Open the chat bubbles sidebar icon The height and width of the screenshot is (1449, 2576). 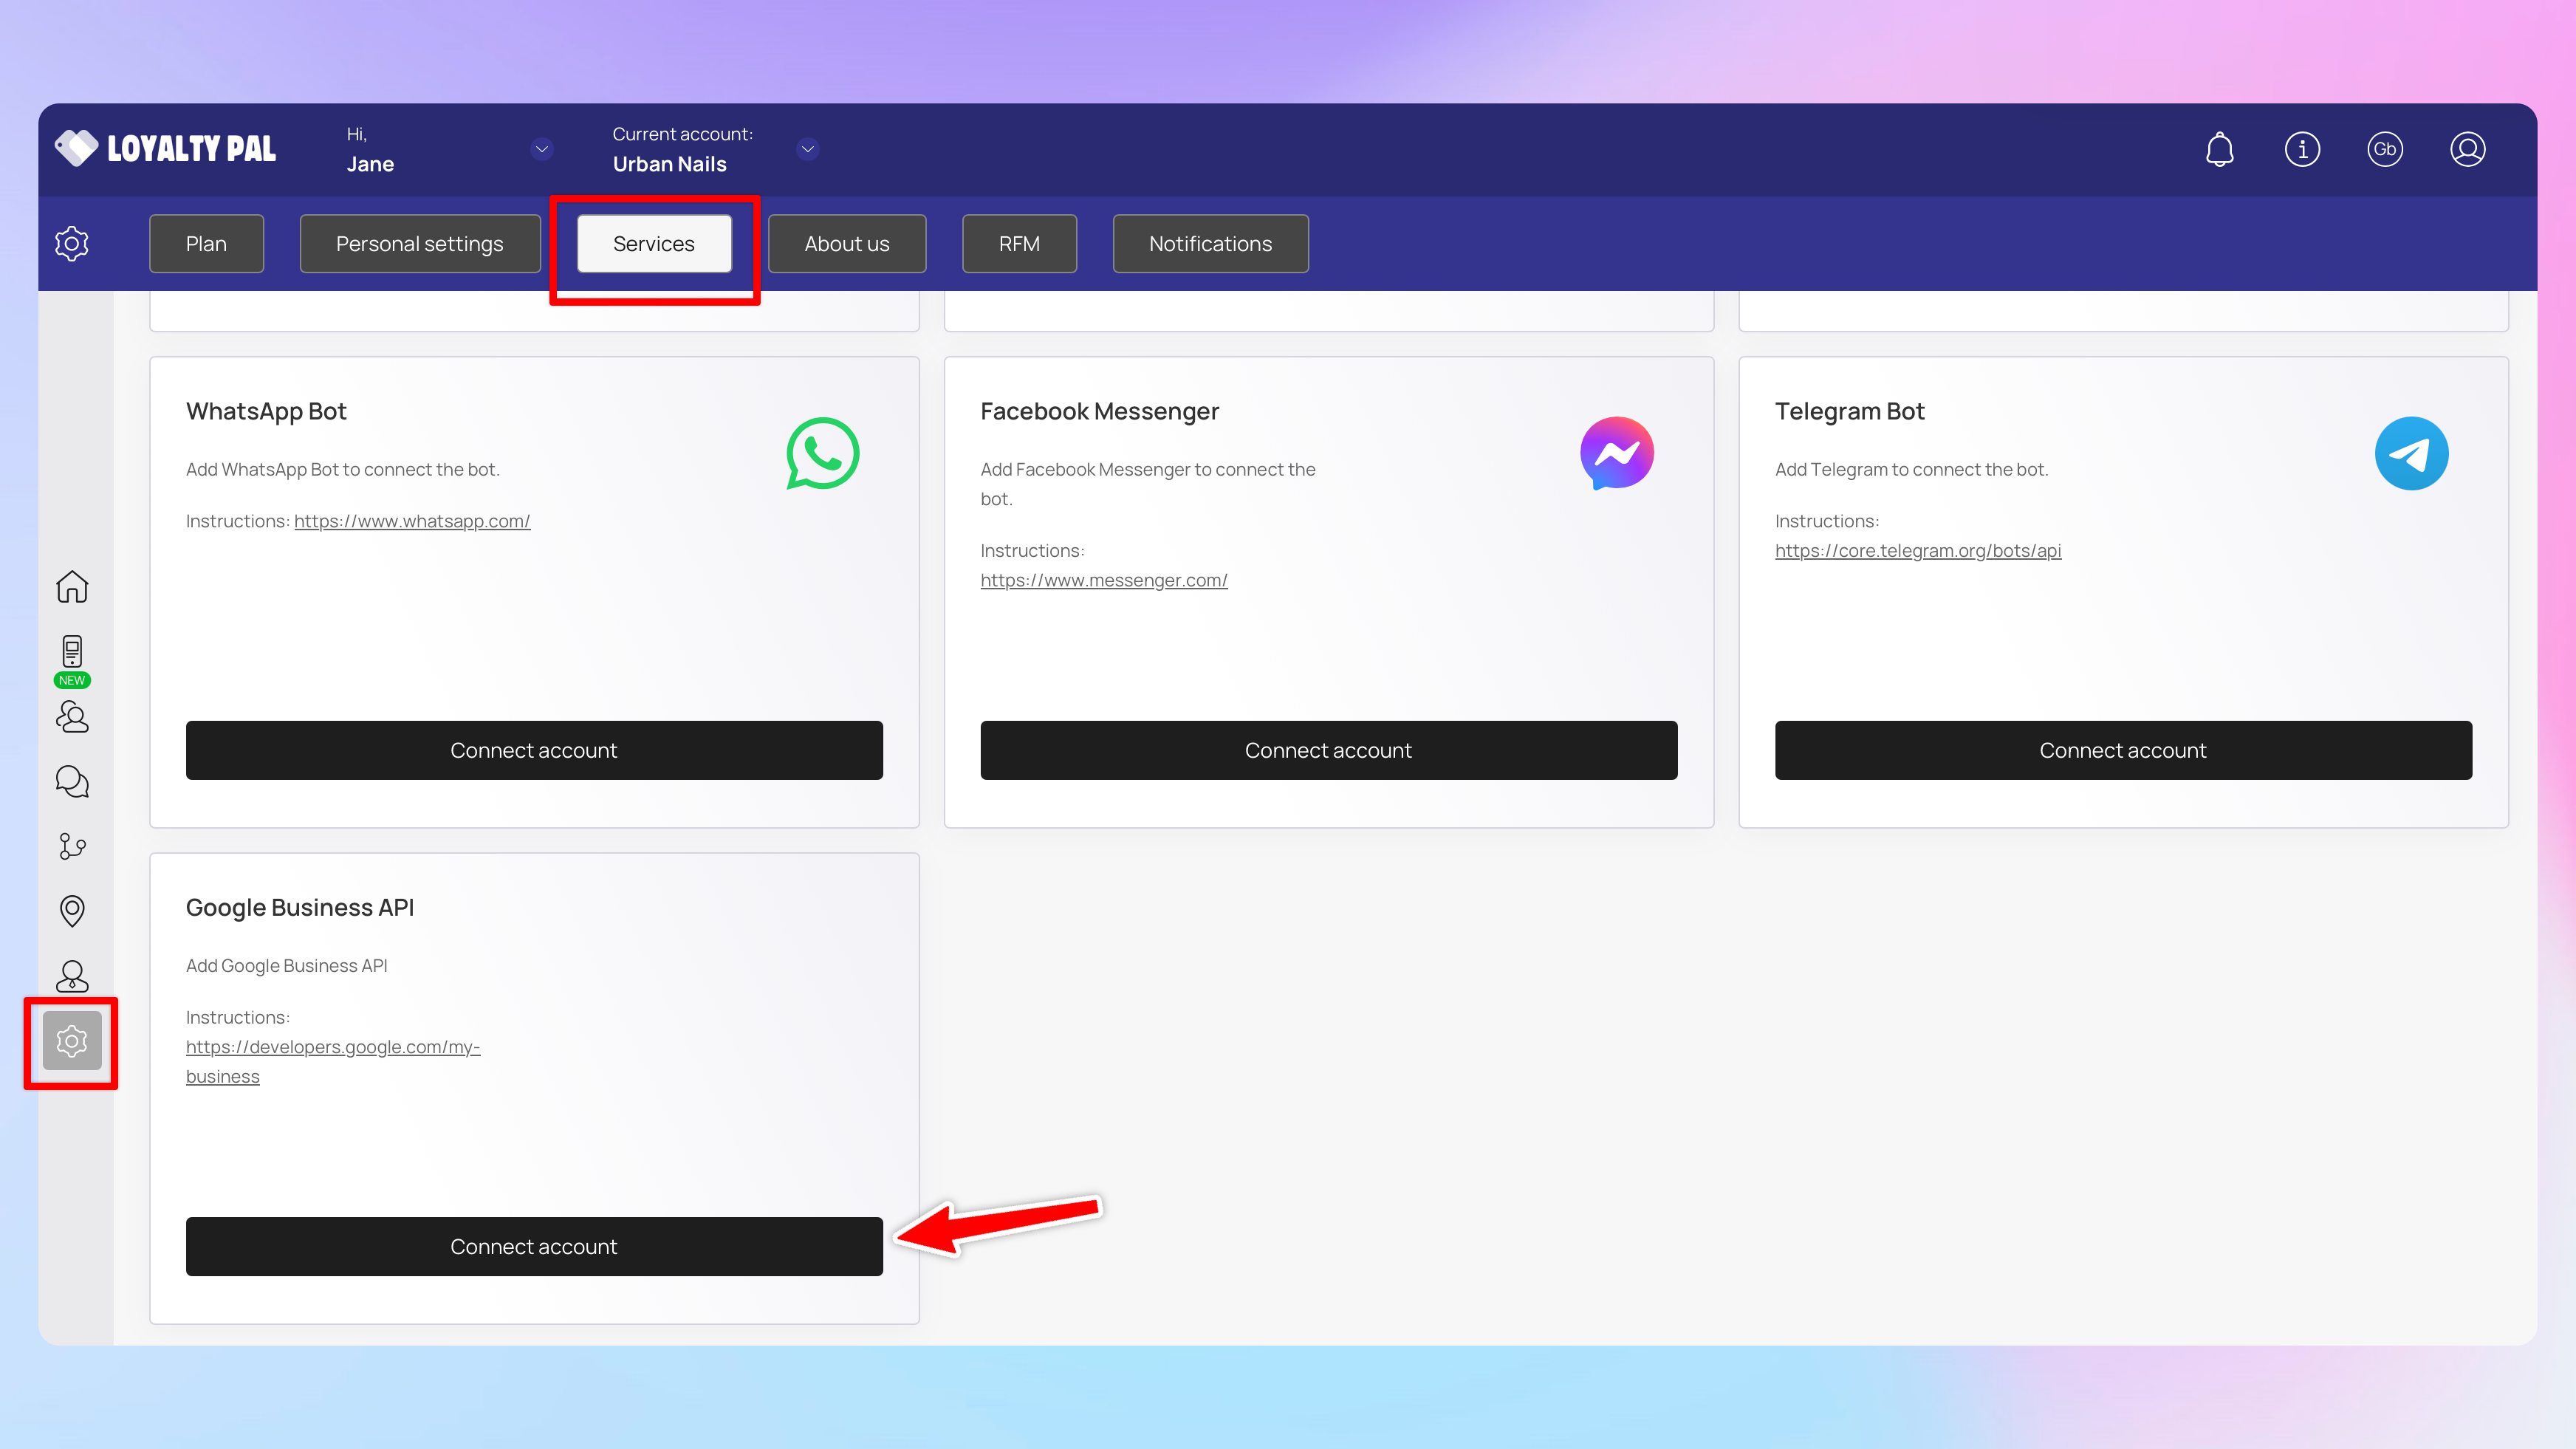[72, 781]
